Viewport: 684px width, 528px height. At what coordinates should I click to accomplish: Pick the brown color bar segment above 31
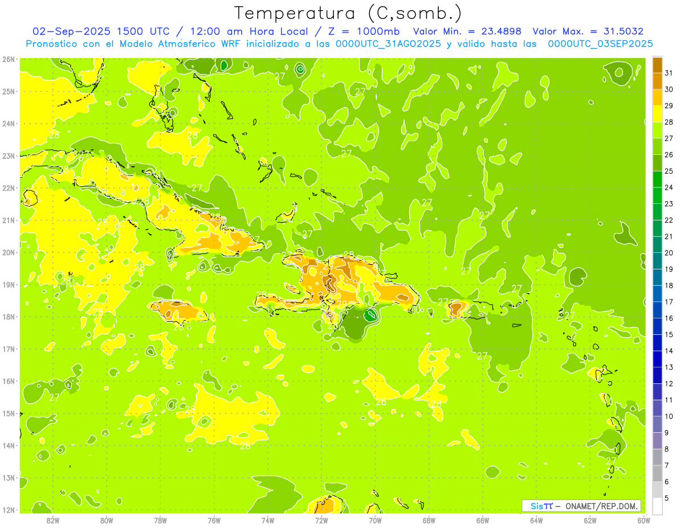(x=657, y=65)
